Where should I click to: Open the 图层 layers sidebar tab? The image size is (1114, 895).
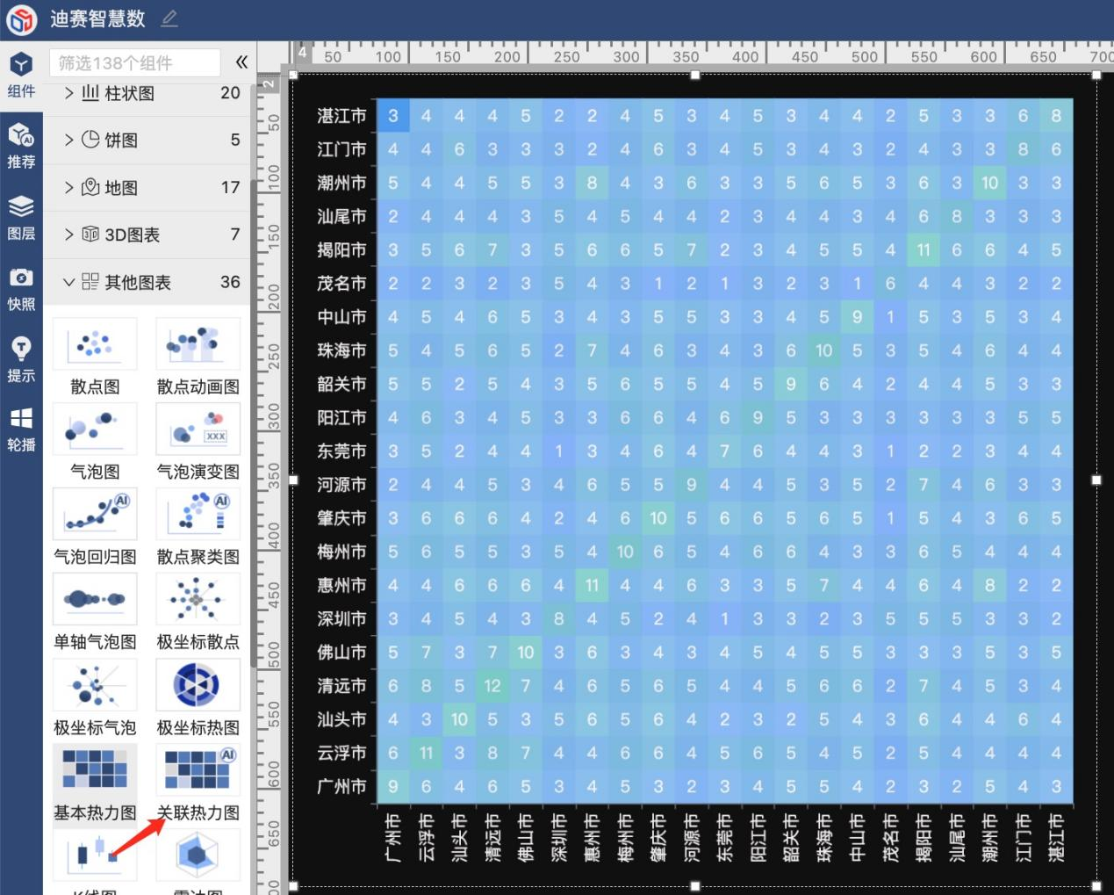pyautogui.click(x=21, y=217)
